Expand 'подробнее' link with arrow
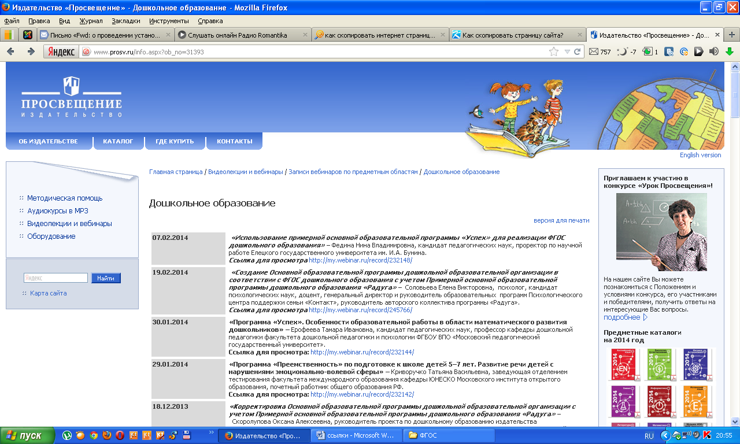This screenshot has height=444, width=740. pyautogui.click(x=626, y=317)
